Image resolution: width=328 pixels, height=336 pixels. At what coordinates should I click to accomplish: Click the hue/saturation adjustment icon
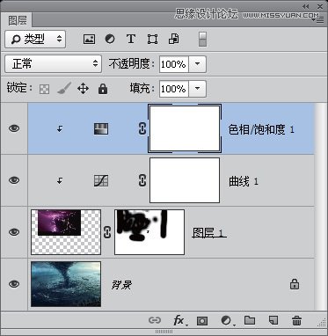click(101, 128)
